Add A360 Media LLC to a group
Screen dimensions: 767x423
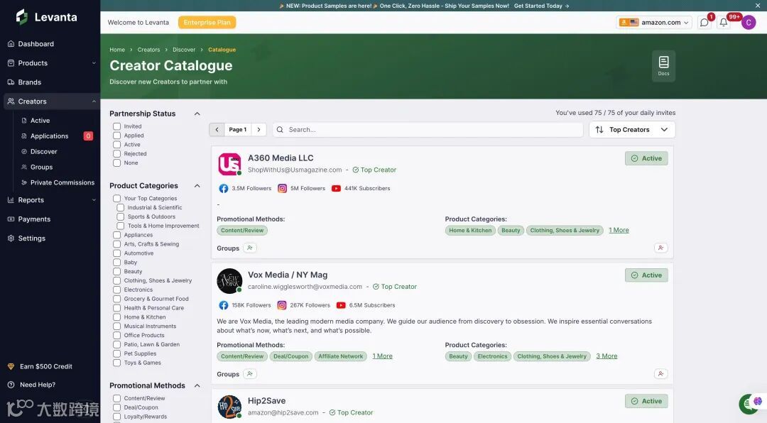pos(250,248)
